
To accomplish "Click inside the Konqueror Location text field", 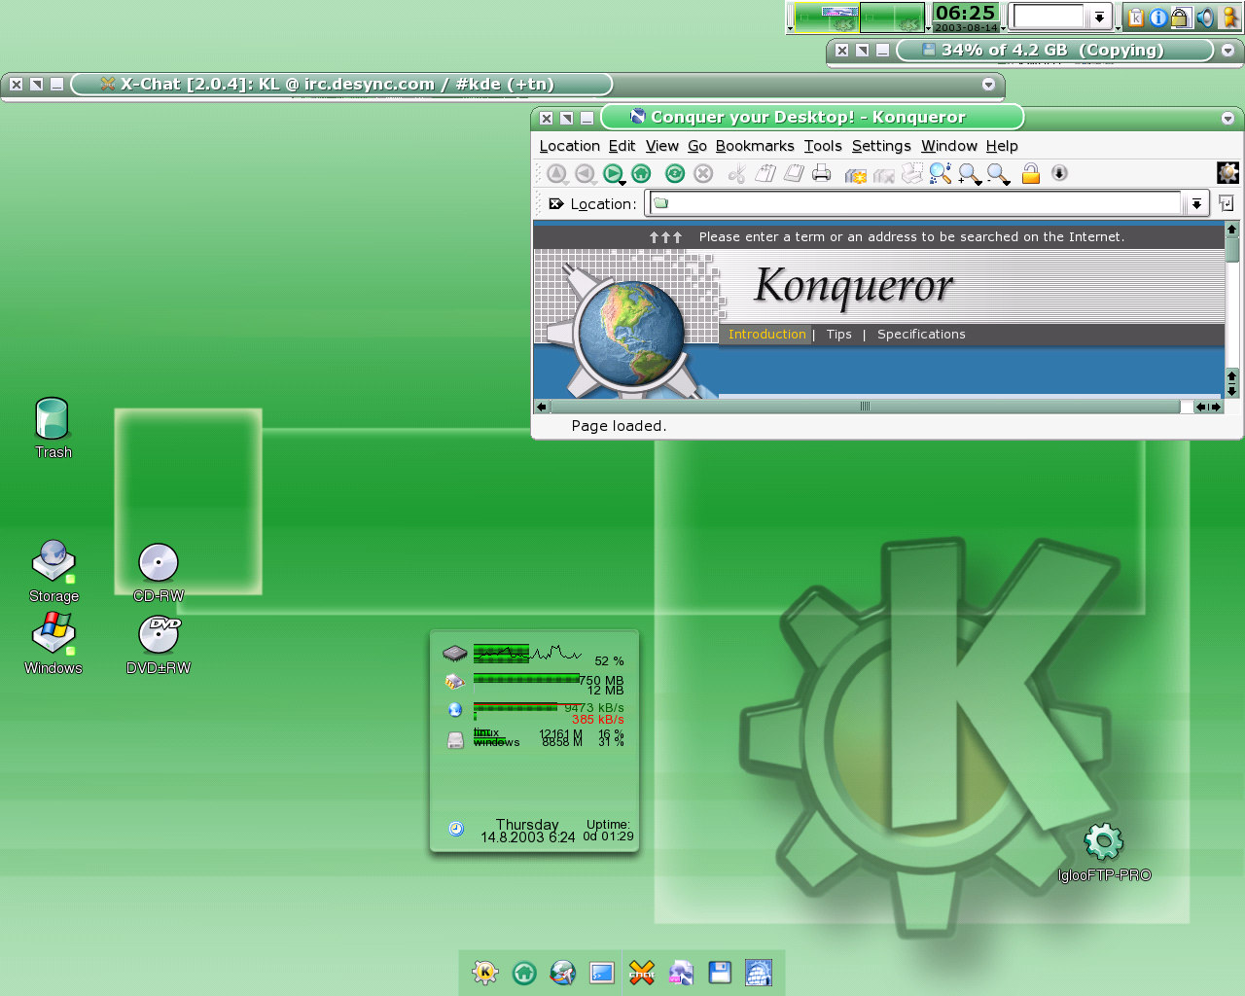I will (x=914, y=203).
